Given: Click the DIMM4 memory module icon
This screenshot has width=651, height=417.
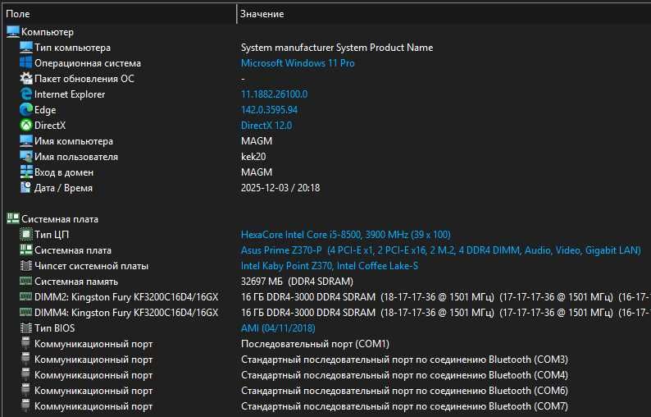Looking at the screenshot, I should coord(26,313).
